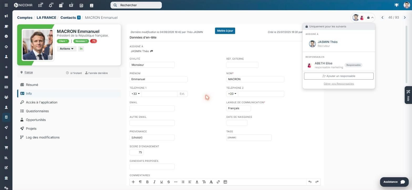Image resolution: width=412 pixels, height=190 pixels.
Task: Expand the Actions dropdown
Action: 67,49
